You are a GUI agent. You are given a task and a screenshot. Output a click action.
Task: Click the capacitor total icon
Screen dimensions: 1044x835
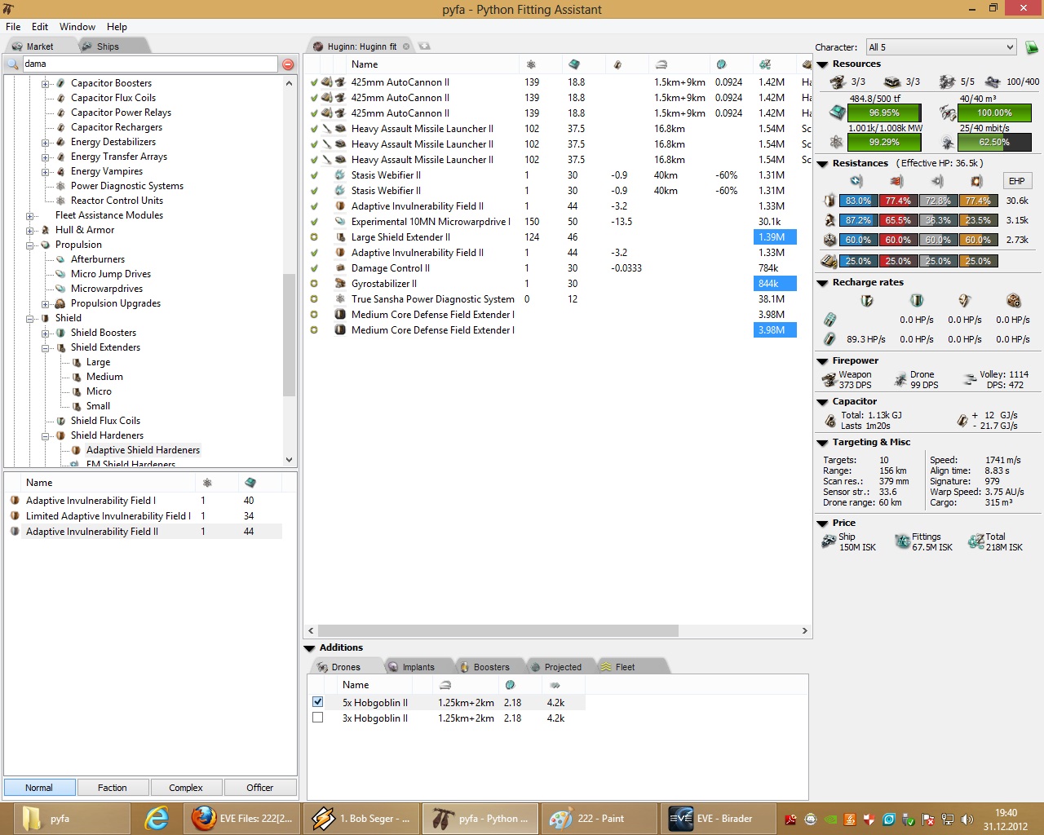(830, 421)
